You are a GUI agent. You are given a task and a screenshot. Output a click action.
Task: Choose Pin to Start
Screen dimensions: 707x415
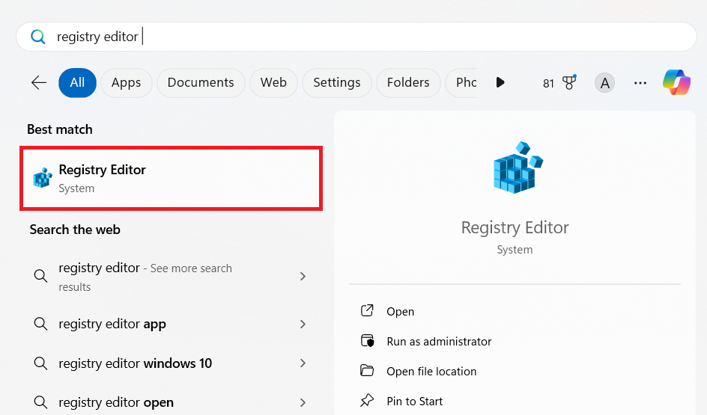[415, 401]
